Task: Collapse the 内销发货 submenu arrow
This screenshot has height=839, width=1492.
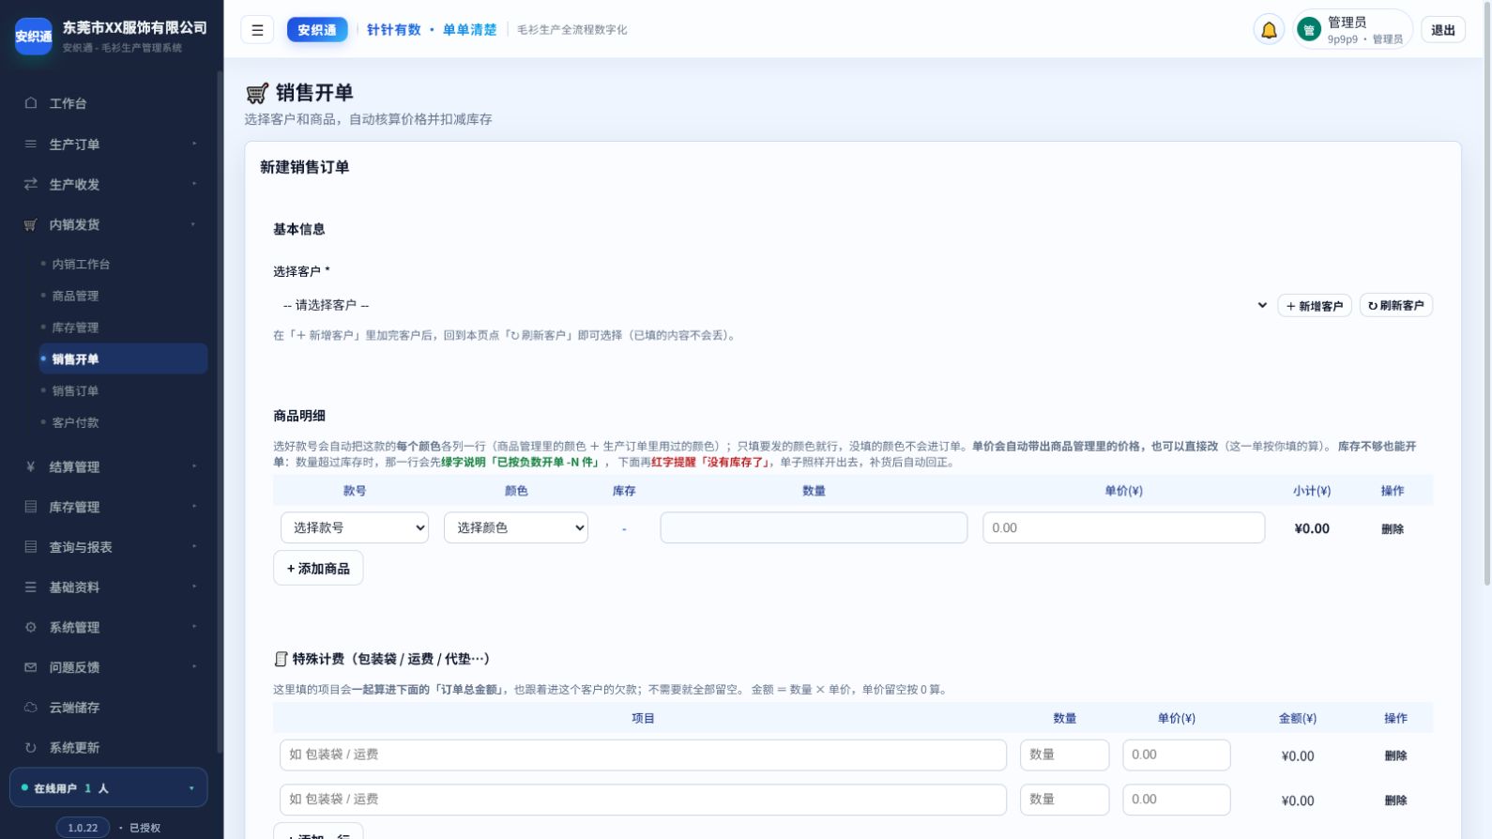Action: (x=194, y=224)
